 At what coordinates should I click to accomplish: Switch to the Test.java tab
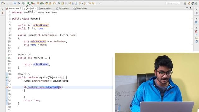(30, 8)
